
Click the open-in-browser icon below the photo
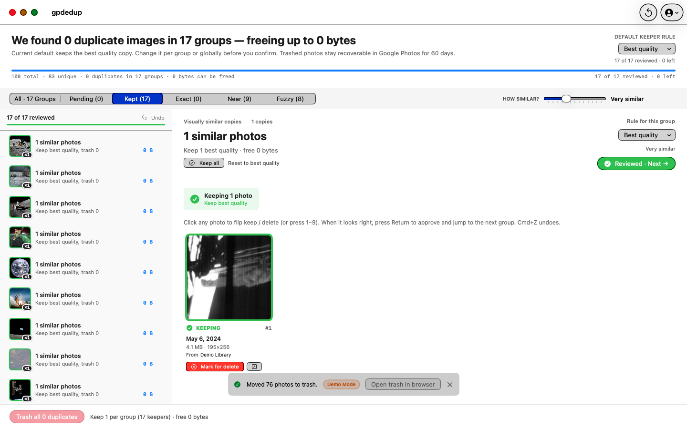[x=254, y=367]
